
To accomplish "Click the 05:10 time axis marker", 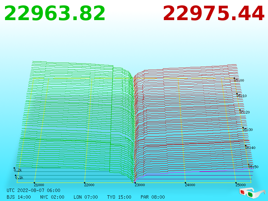I will [x=242, y=96].
